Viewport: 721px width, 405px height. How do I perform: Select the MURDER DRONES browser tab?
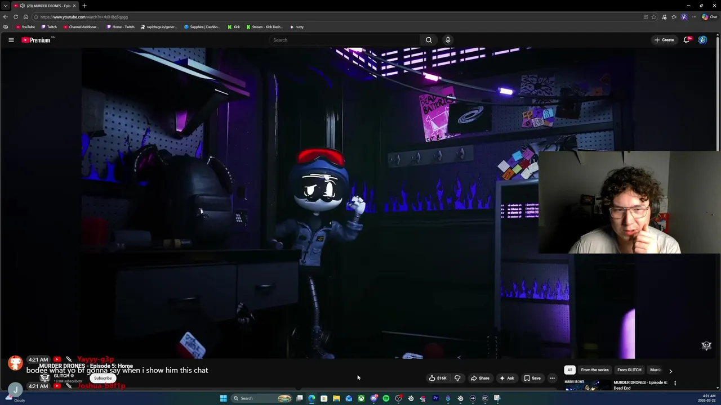(44, 6)
